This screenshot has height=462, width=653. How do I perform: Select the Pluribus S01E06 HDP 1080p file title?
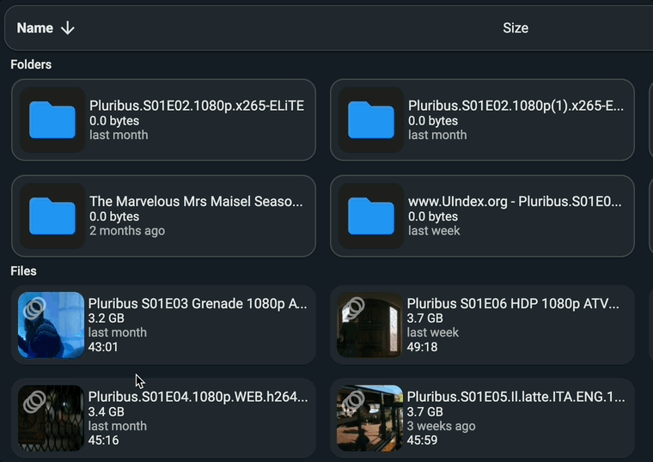513,304
